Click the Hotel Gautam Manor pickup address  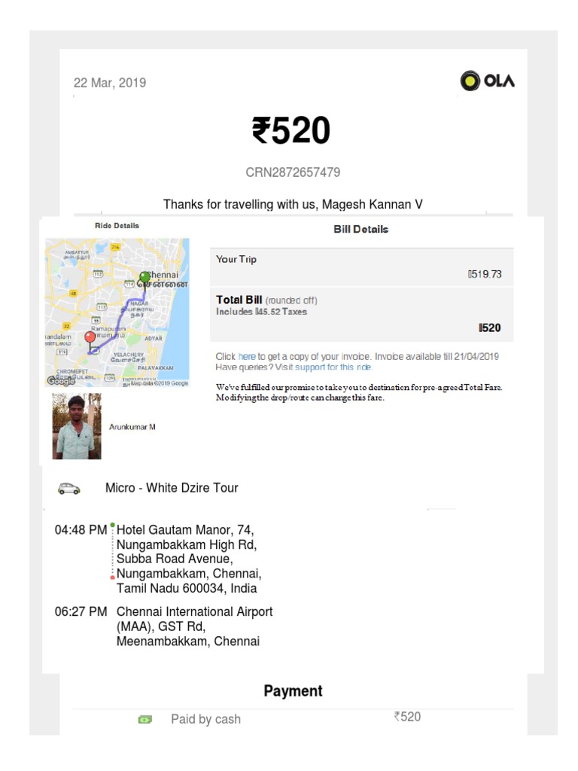[187, 559]
